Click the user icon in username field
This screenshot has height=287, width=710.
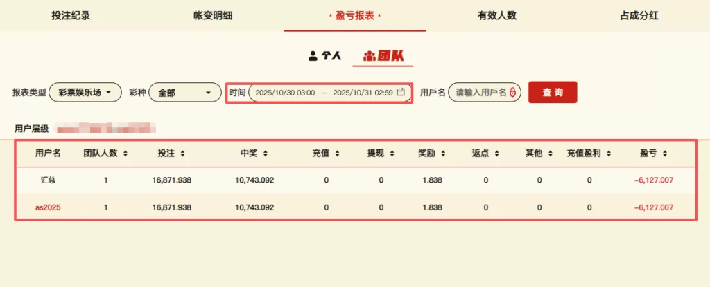[x=512, y=93]
